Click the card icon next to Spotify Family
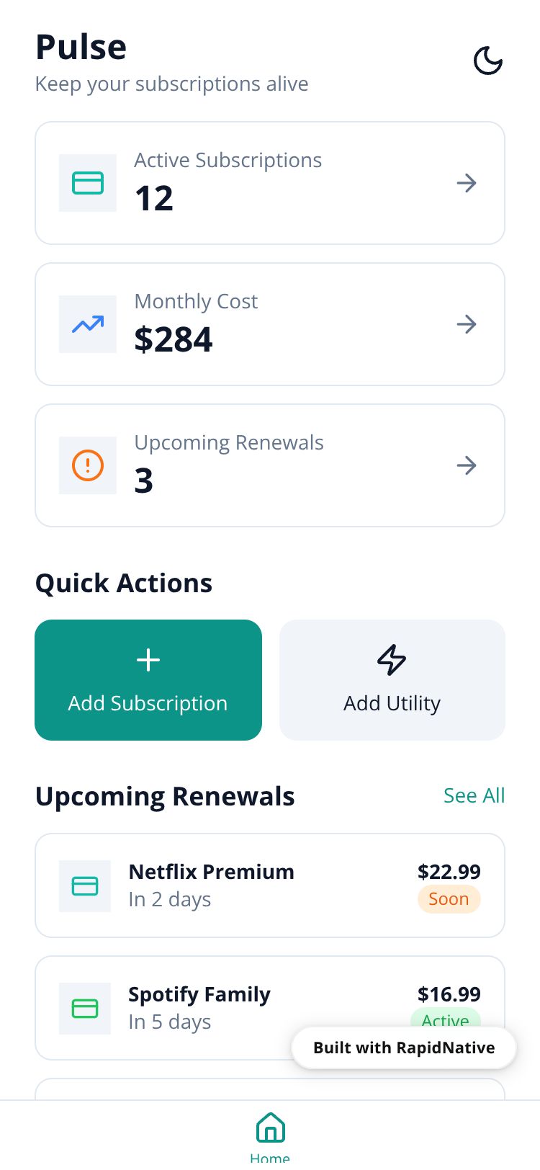The image size is (540, 1170). tap(85, 1009)
